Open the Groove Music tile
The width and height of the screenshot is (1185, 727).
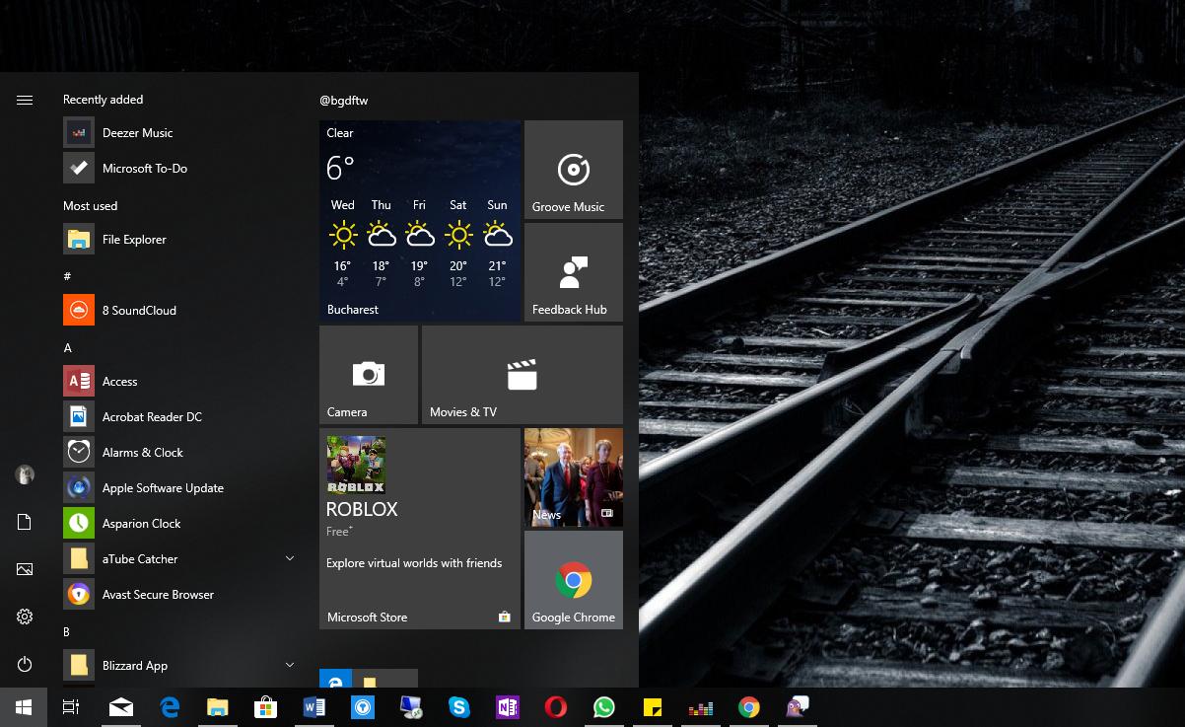574,170
